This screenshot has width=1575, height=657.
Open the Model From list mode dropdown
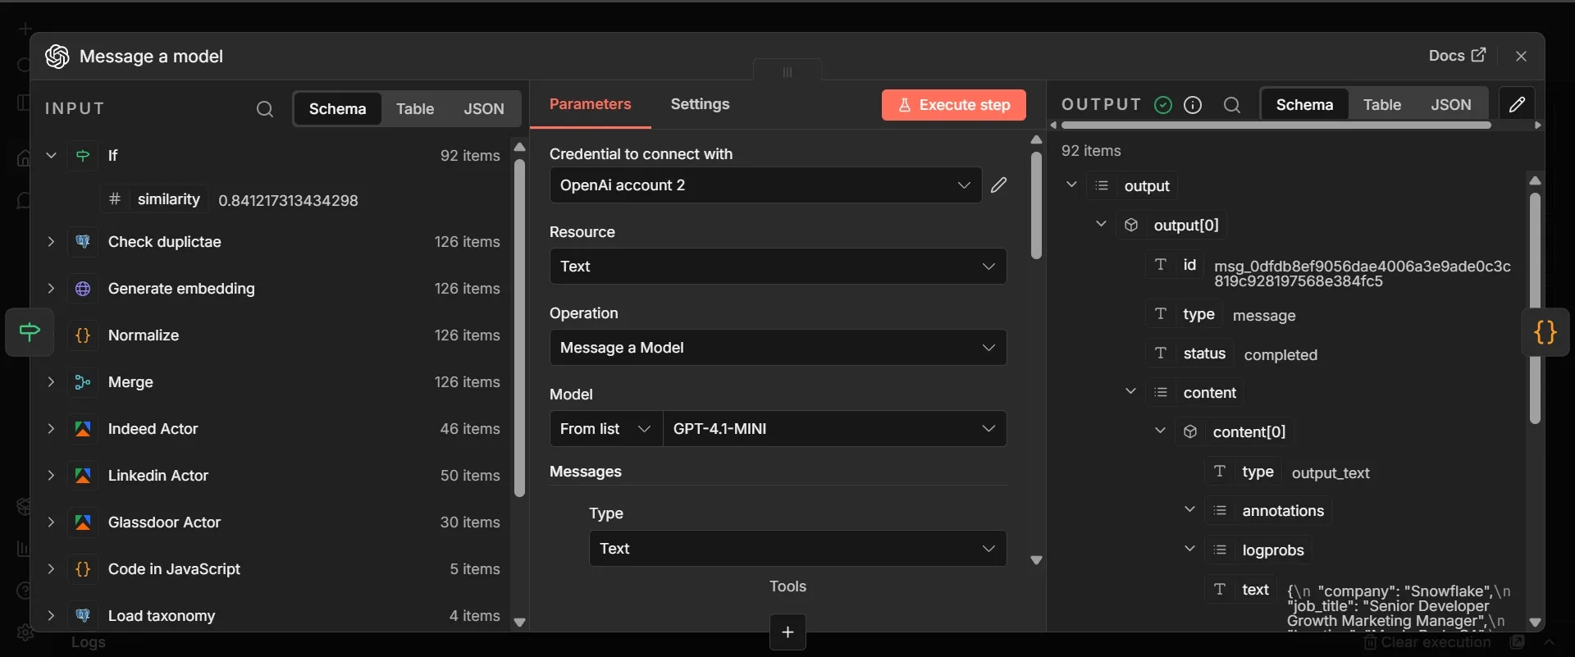[x=605, y=429]
